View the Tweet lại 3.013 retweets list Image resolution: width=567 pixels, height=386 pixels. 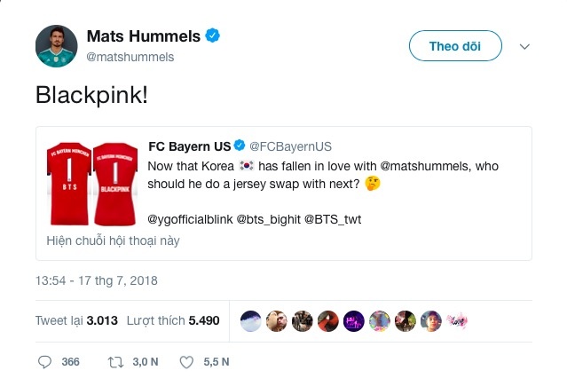[x=75, y=321]
